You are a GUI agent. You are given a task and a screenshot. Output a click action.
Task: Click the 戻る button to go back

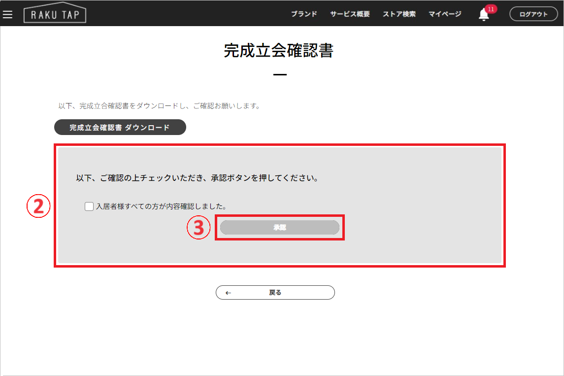pyautogui.click(x=275, y=292)
